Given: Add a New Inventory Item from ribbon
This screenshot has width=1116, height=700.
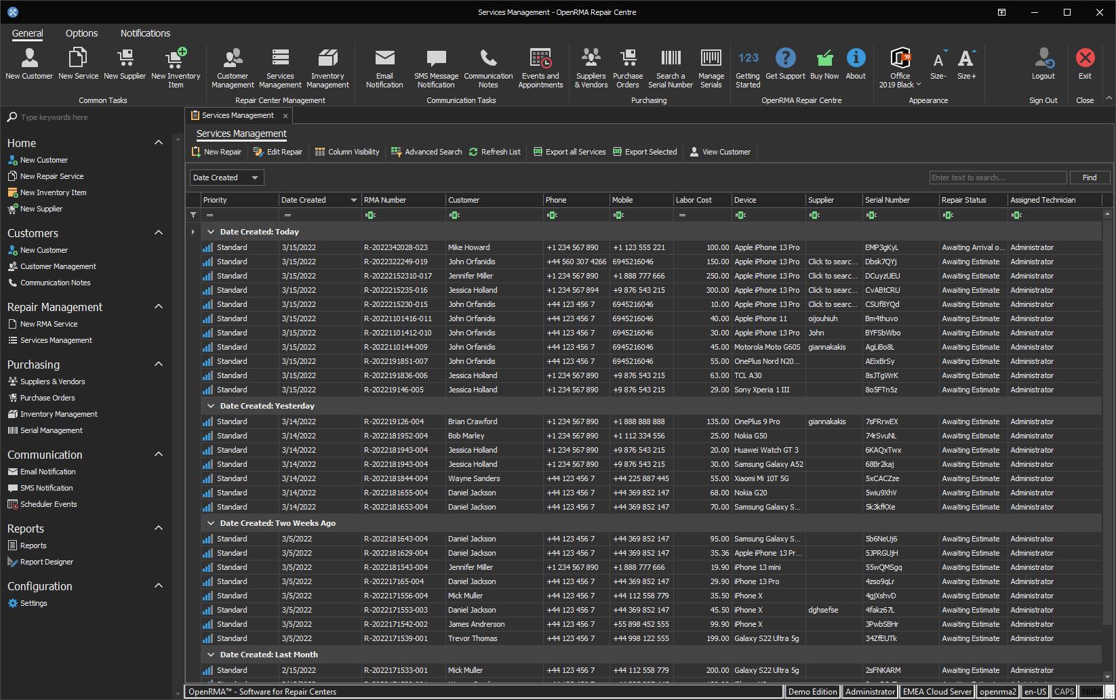Looking at the screenshot, I should click(176, 68).
